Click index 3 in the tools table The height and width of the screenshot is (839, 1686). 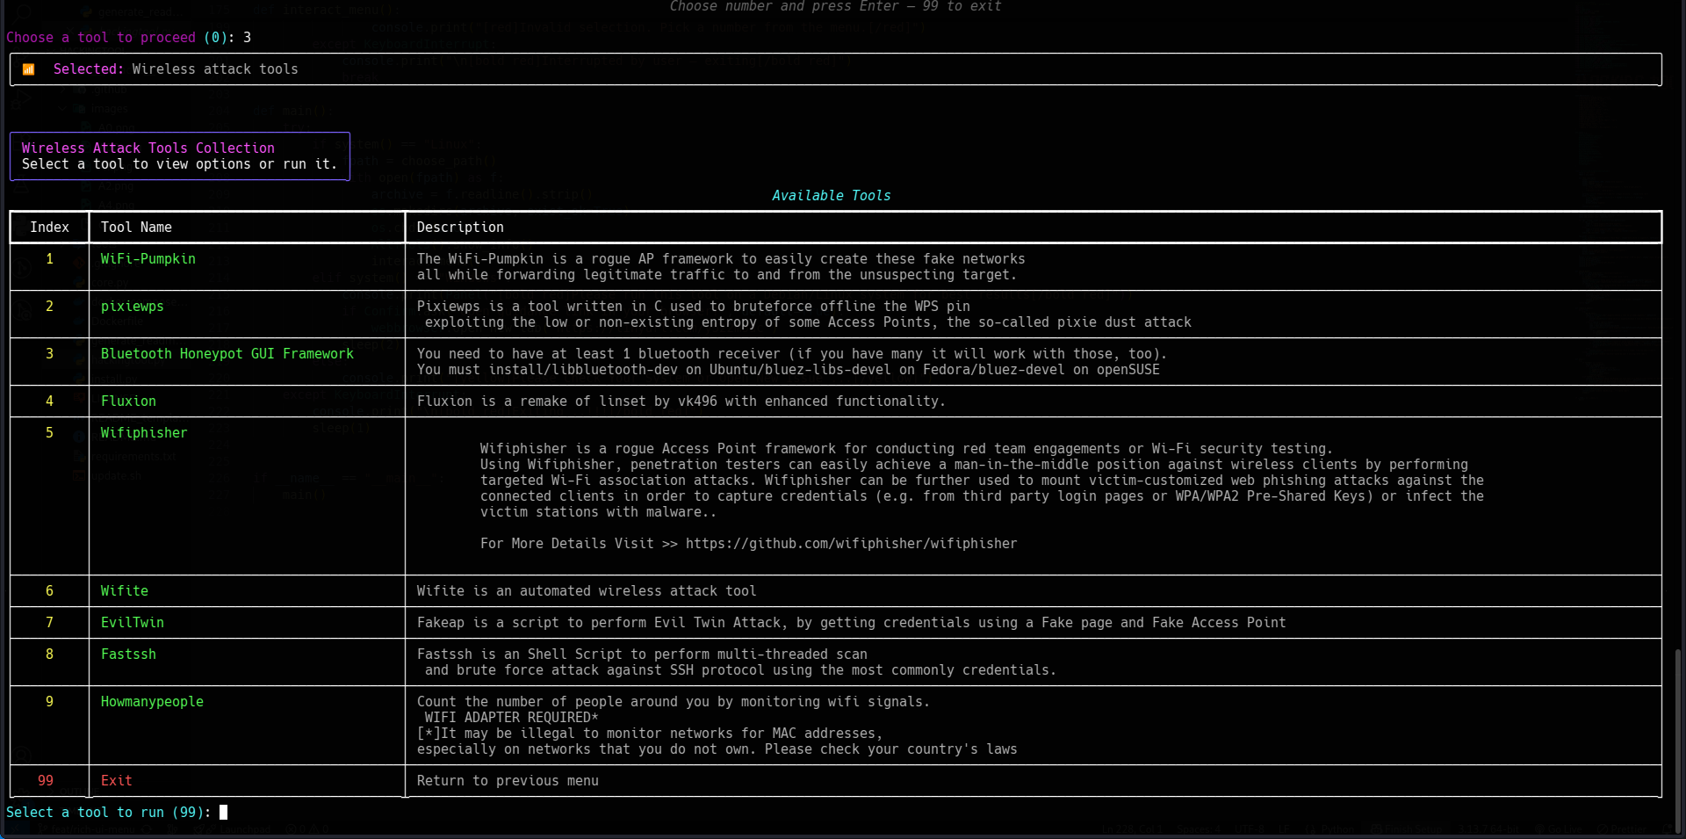(x=49, y=354)
